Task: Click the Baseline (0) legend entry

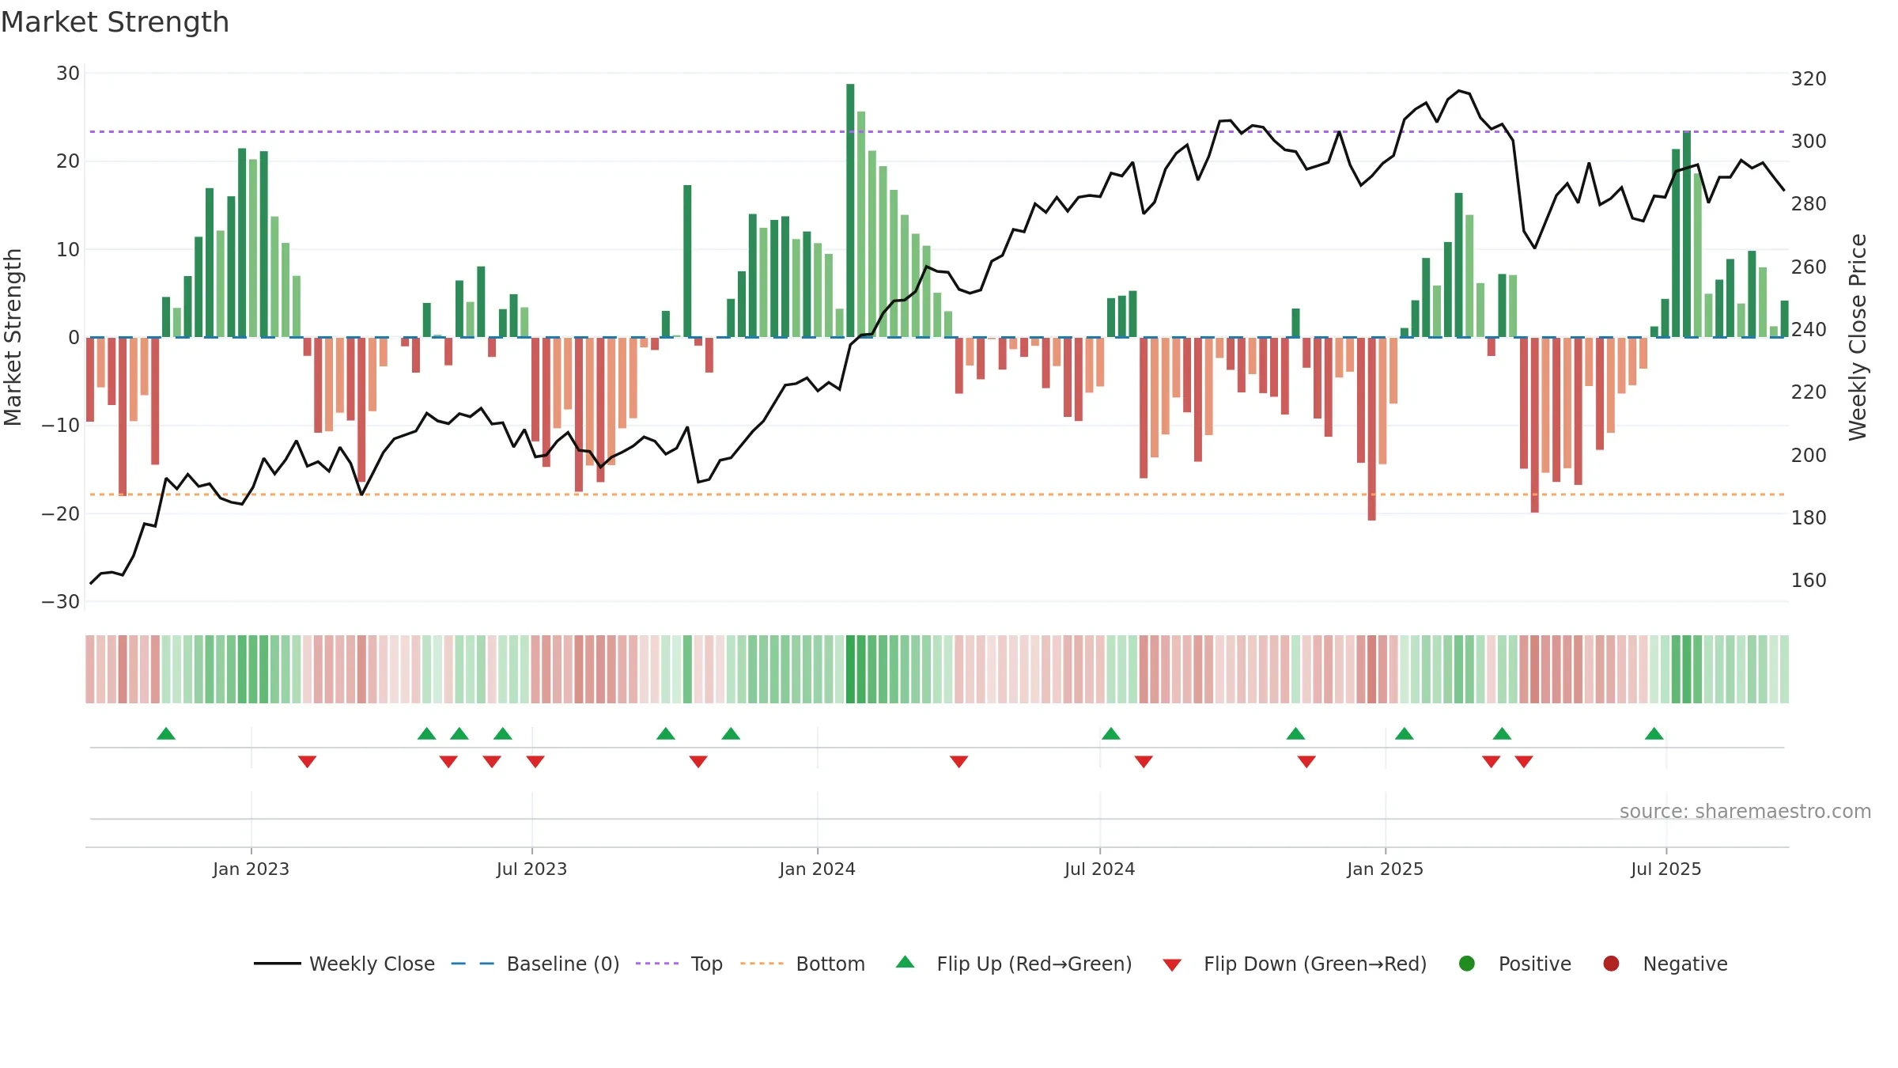Action: coord(535,964)
